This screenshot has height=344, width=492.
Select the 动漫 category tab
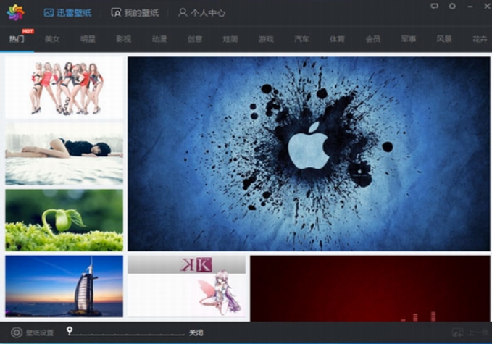click(159, 39)
